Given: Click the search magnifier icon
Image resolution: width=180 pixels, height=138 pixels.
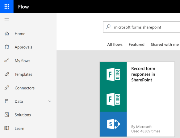Looking at the screenshot, I should pos(108,27).
